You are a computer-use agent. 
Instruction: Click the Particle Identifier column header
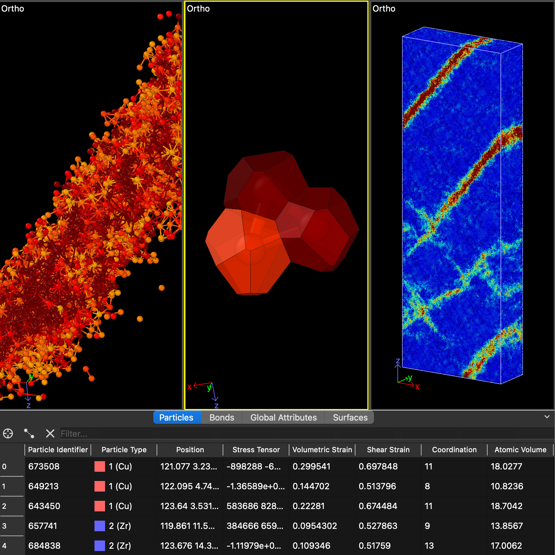[x=58, y=450]
